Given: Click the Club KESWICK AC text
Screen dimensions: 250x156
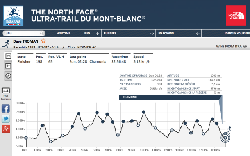Looking at the screenshot, I should point(82,47).
